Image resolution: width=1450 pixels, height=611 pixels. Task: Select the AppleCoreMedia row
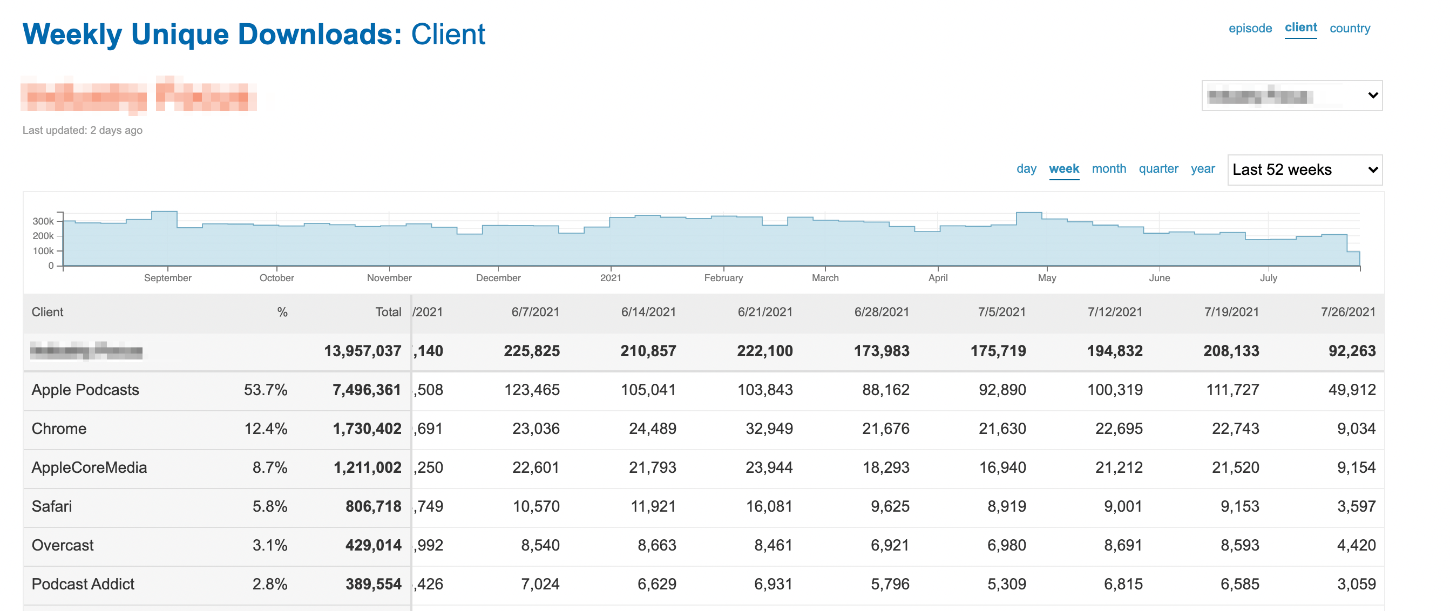pyautogui.click(x=89, y=467)
